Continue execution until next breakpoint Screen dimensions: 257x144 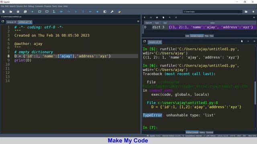point(90,12)
